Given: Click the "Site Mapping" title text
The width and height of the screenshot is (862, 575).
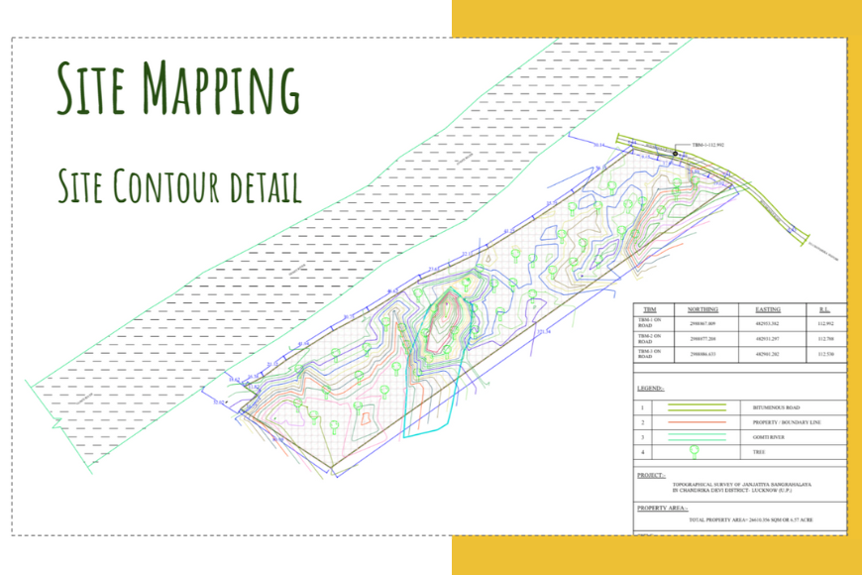Looking at the screenshot, I should tap(176, 90).
